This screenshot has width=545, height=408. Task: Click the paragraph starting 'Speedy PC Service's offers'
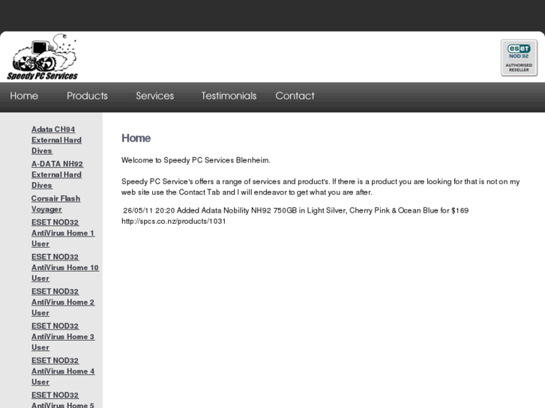(320, 187)
